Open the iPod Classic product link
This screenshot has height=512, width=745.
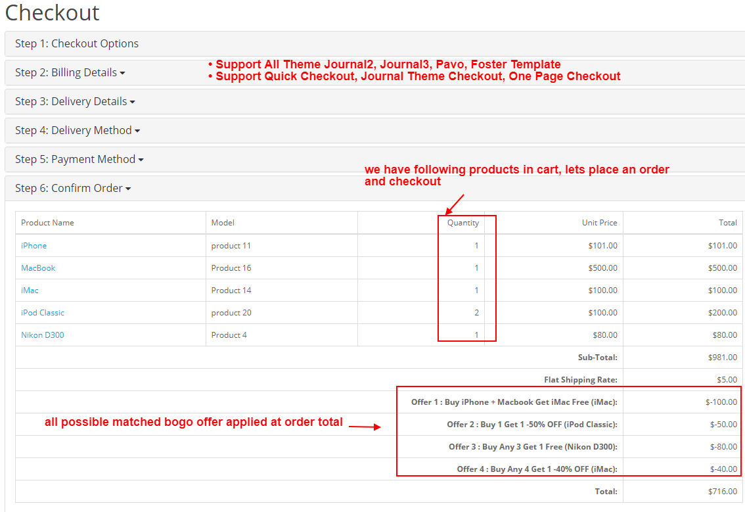pyautogui.click(x=42, y=313)
